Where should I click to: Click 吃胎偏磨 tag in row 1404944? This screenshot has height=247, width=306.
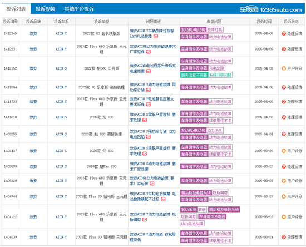(220, 193)
